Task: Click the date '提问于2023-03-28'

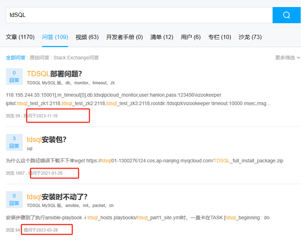Action: [41, 230]
